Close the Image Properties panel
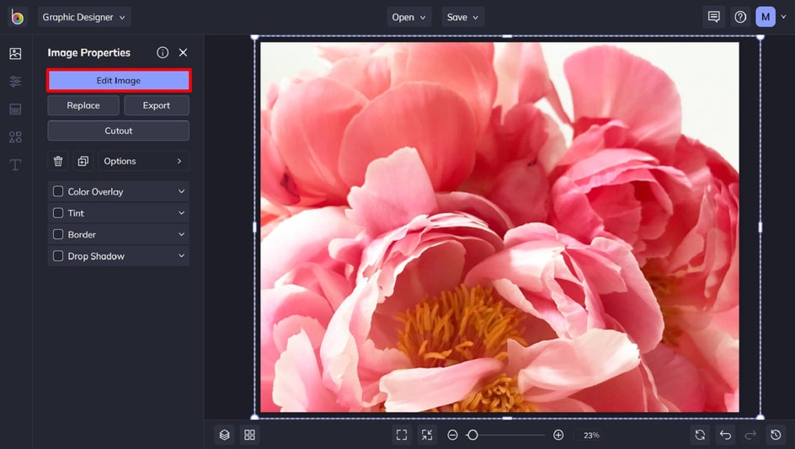The width and height of the screenshot is (795, 449). pos(183,52)
